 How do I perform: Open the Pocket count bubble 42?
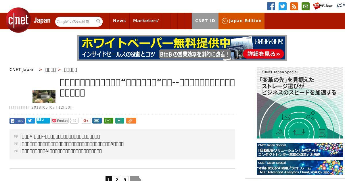point(74,121)
